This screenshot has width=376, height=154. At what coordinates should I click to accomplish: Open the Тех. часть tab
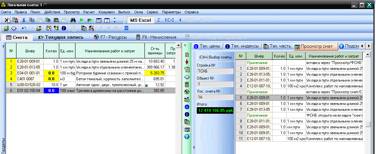click(277, 46)
